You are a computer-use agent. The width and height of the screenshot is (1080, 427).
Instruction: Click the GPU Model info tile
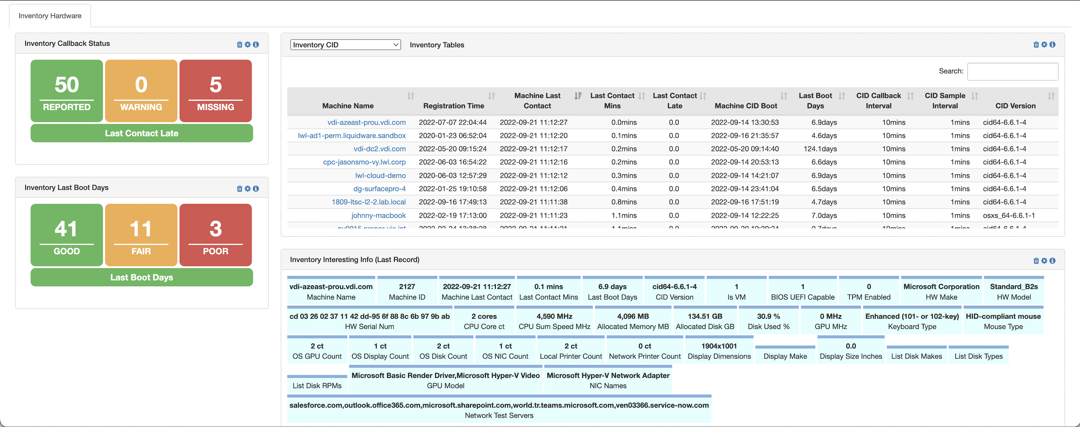coord(445,379)
